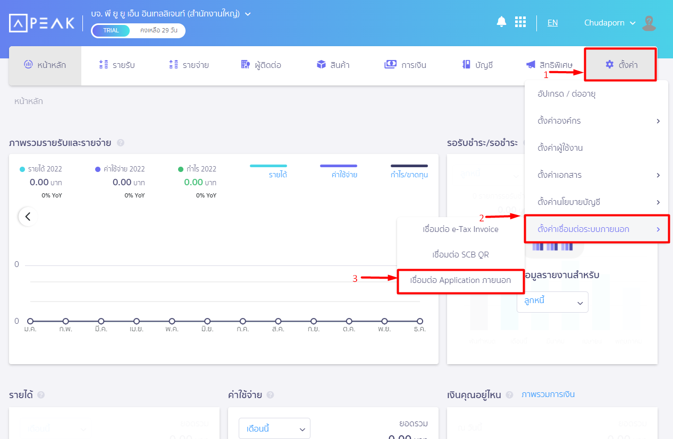Image resolution: width=673 pixels, height=439 pixels.
Task: Click the help icon beside ภาพรวมรายรับและรายจ่าย
Action: (x=121, y=142)
